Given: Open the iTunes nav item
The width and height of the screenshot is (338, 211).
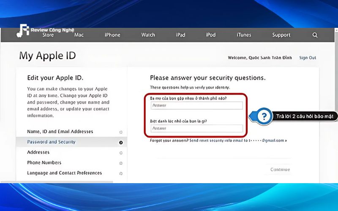Looking at the screenshot, I should 244,35.
